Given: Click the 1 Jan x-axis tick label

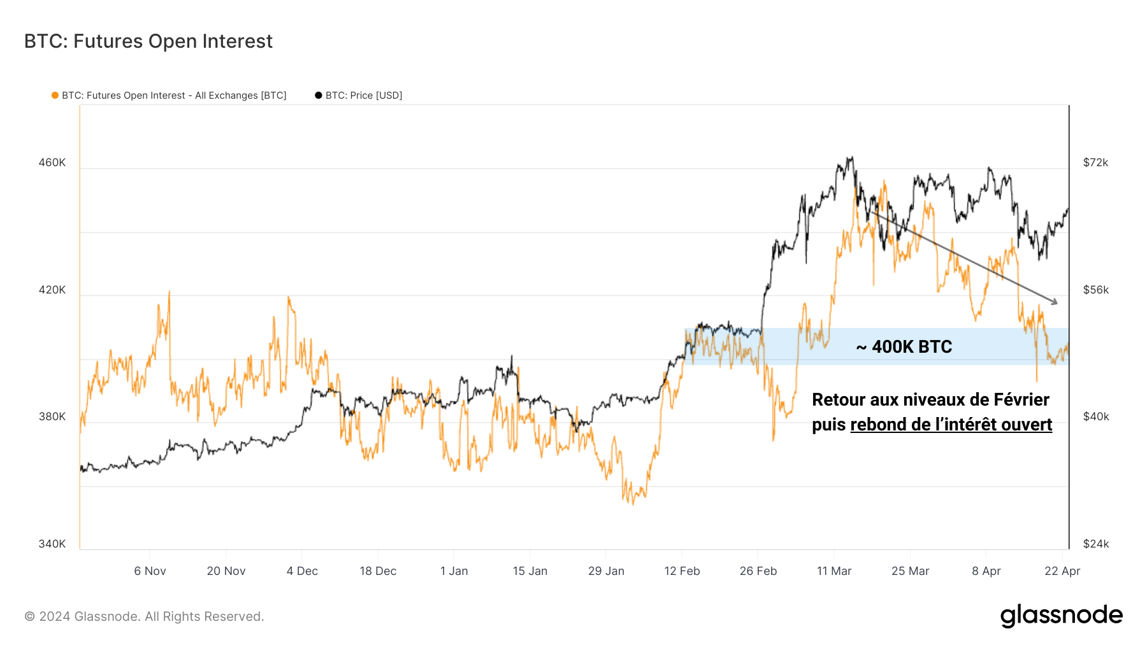Looking at the screenshot, I should [454, 571].
